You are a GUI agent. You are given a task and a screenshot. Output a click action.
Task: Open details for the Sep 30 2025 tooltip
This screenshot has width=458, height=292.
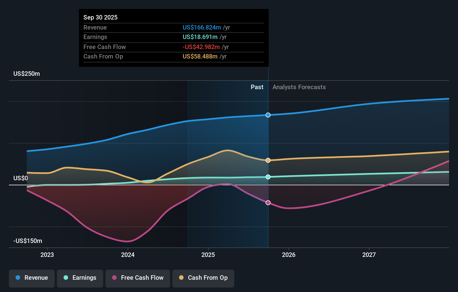pyautogui.click(x=100, y=17)
